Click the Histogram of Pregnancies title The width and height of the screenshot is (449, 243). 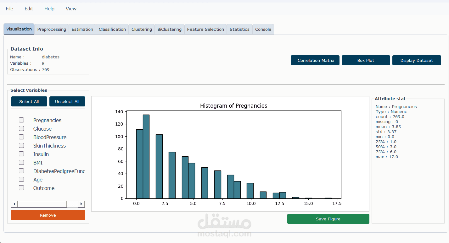click(x=233, y=106)
